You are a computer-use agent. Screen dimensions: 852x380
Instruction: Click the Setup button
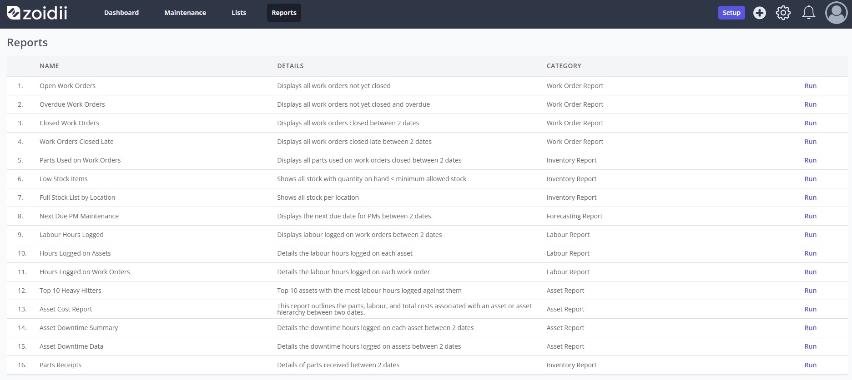coord(731,13)
